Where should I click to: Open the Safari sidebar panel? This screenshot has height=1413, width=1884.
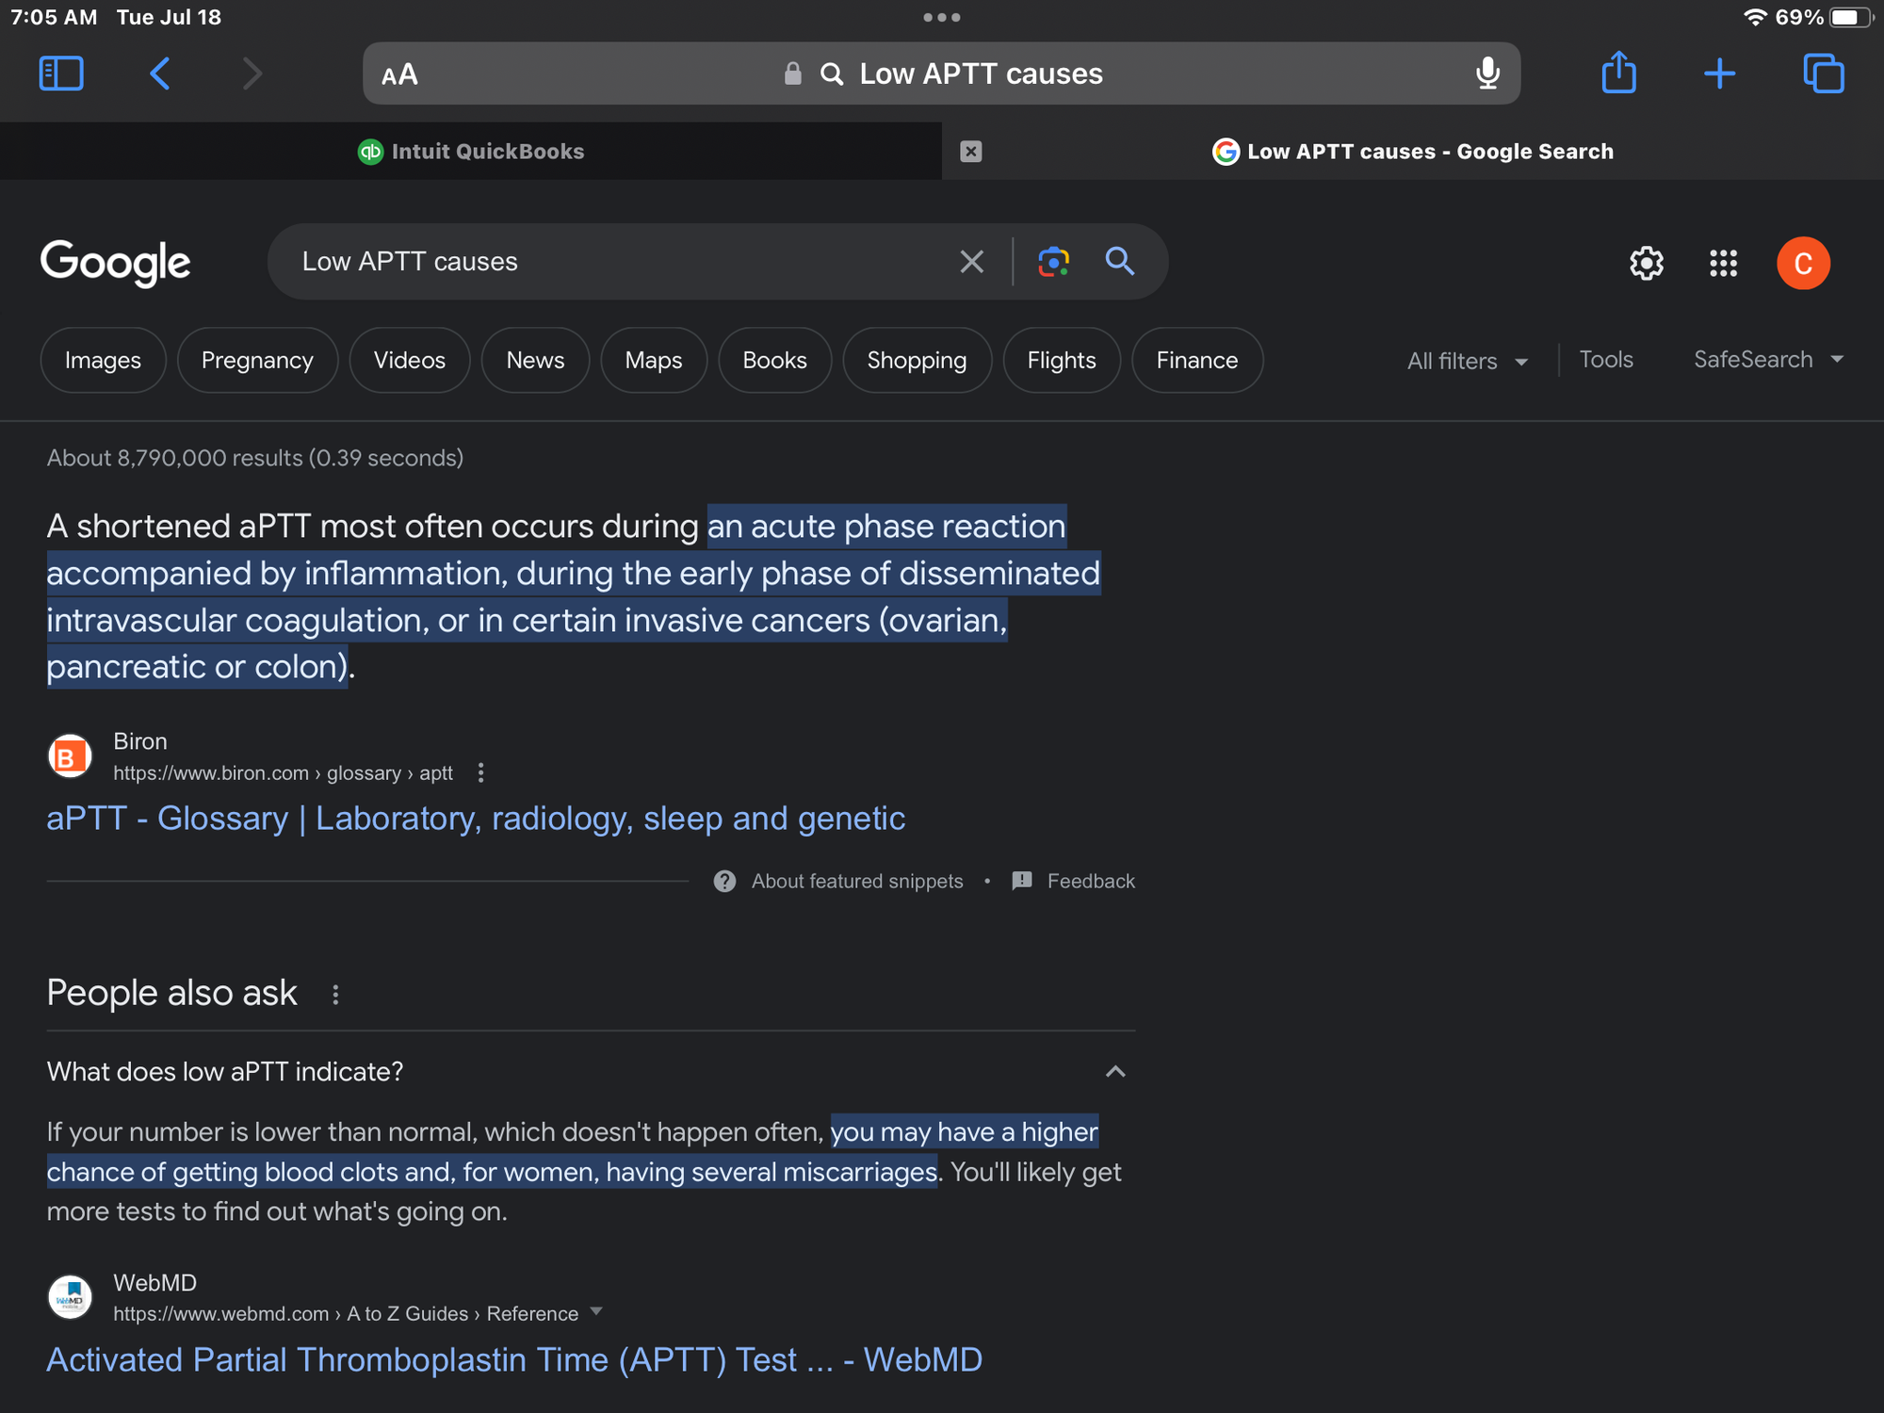[x=61, y=73]
